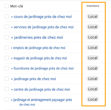
Task: Select the checkbox for services de jardinage row
Action: point(7,27)
